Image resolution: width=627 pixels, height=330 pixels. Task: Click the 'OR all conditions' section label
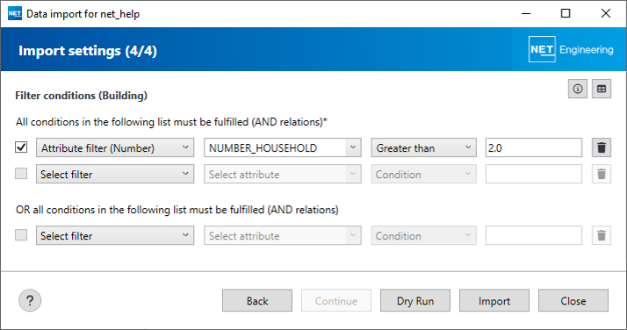[177, 210]
